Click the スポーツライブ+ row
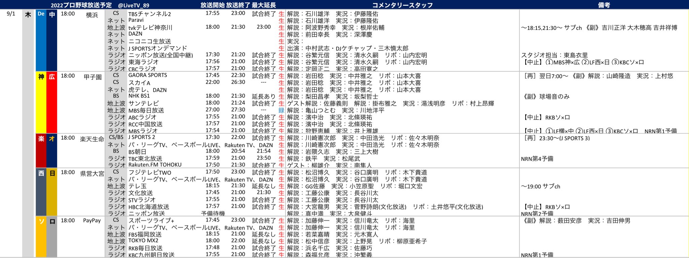 click(x=151, y=221)
